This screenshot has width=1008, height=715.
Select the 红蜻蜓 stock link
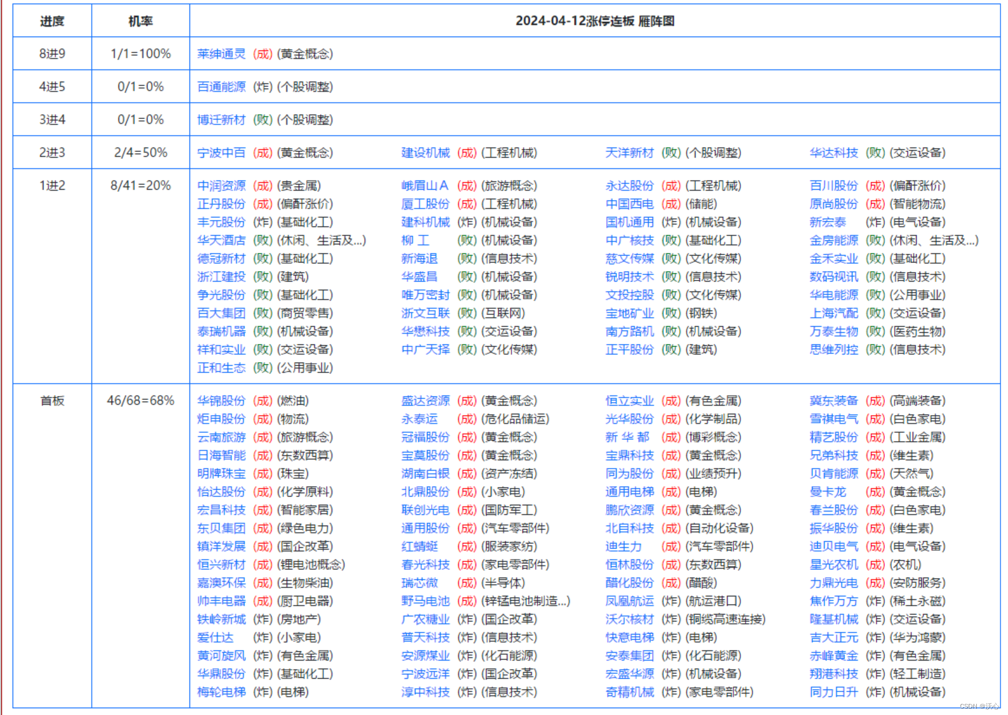pyautogui.click(x=420, y=546)
